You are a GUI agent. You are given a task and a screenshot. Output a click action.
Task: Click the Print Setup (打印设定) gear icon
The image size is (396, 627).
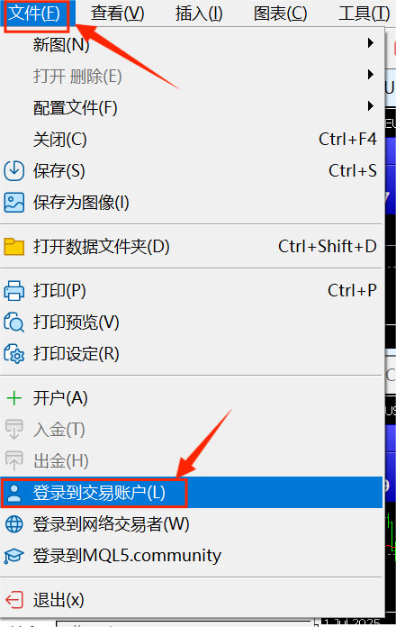tap(14, 354)
